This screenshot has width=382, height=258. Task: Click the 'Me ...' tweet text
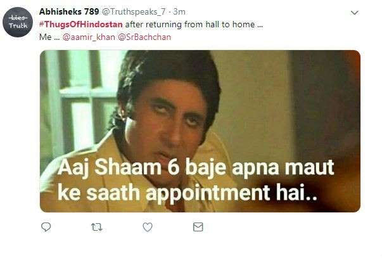click(x=49, y=37)
